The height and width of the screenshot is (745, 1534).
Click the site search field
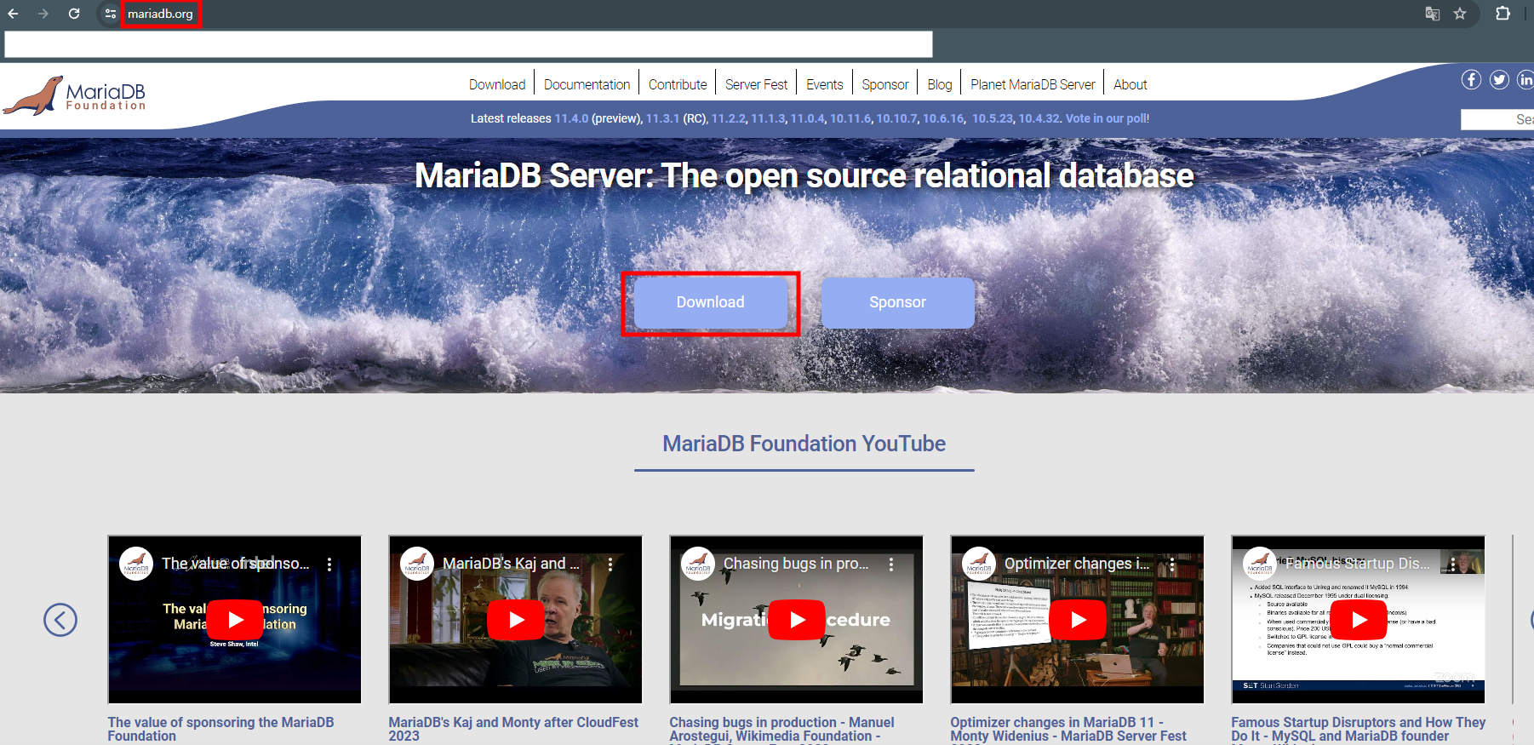[1497, 119]
